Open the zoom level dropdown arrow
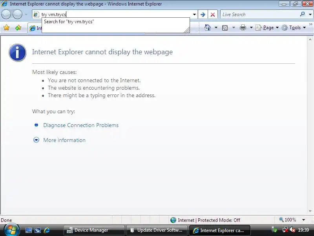The image size is (314, 236). (x=303, y=220)
